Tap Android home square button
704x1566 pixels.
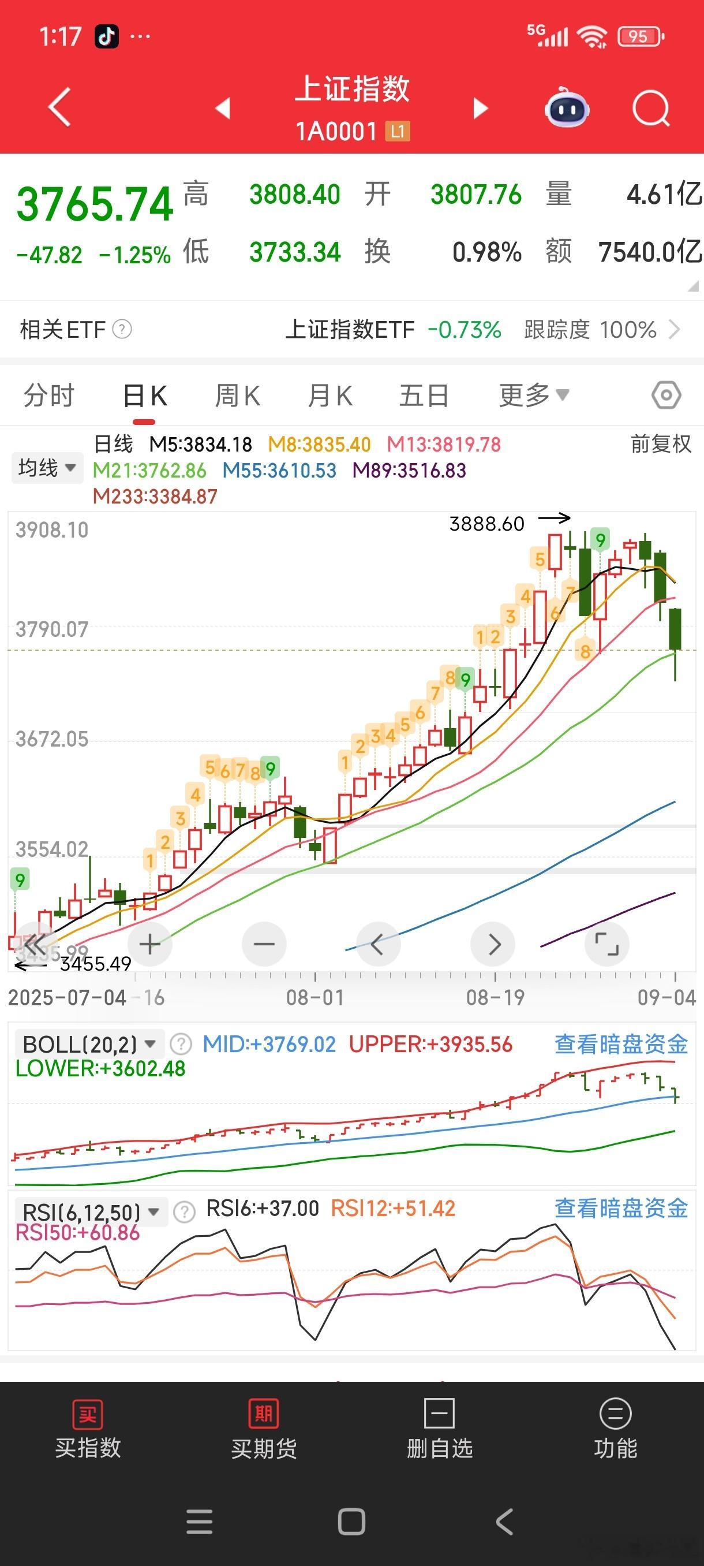pyautogui.click(x=351, y=1522)
